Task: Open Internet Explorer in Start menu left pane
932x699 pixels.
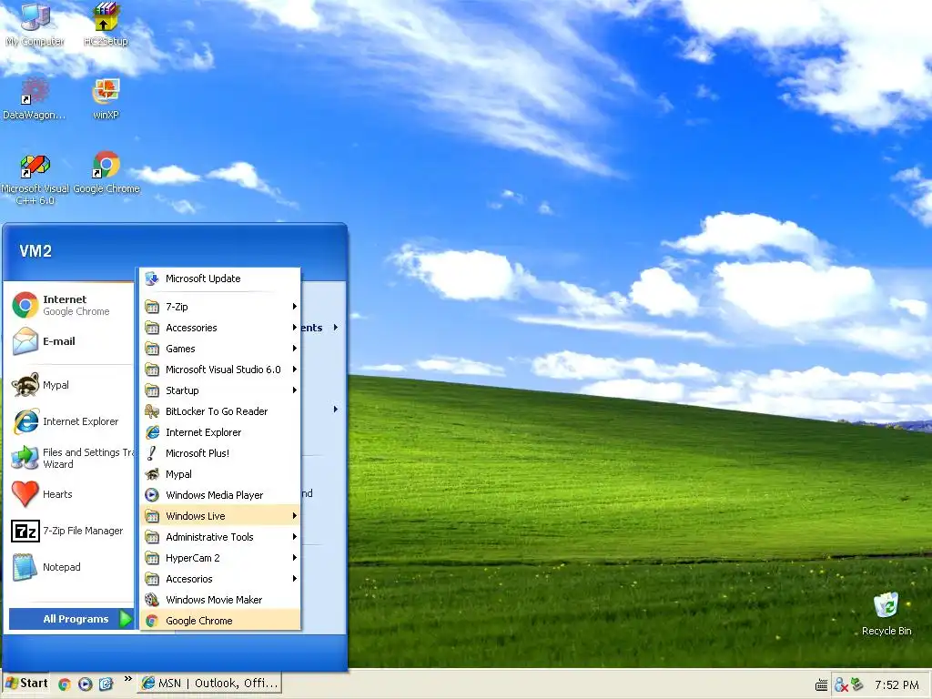Action: (68, 421)
